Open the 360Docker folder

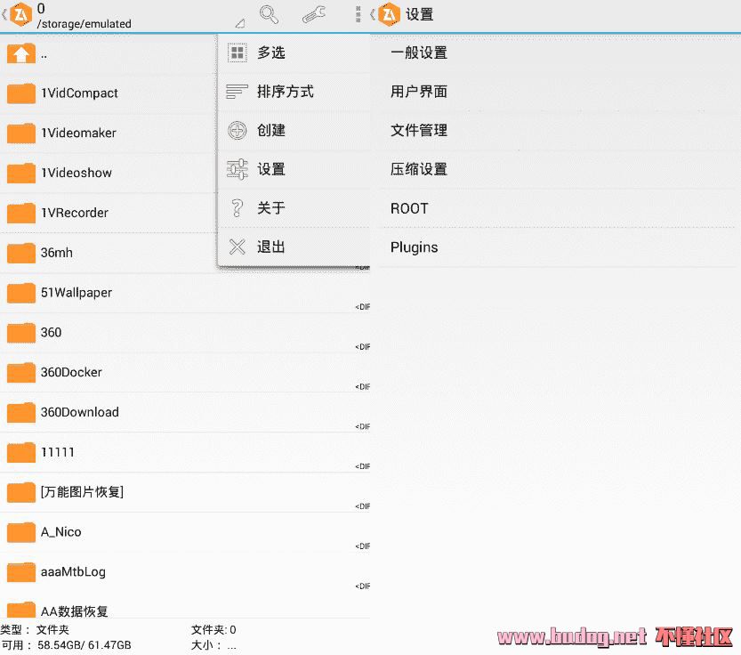[x=185, y=372]
